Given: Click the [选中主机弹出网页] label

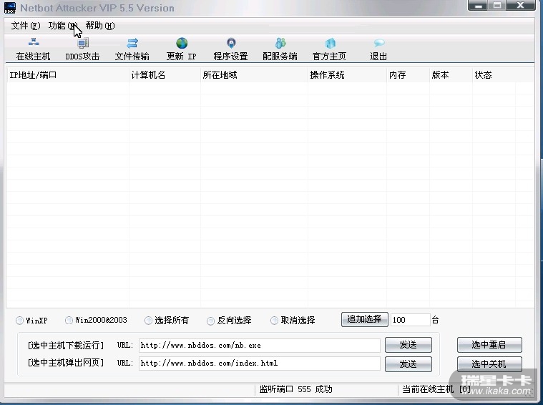Looking at the screenshot, I should pyautogui.click(x=65, y=363).
